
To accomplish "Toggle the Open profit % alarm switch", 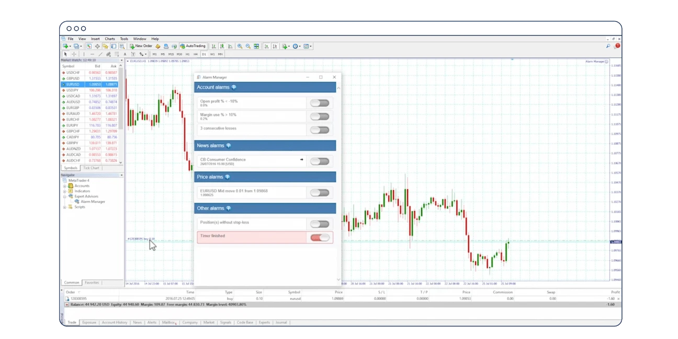I will pos(320,103).
